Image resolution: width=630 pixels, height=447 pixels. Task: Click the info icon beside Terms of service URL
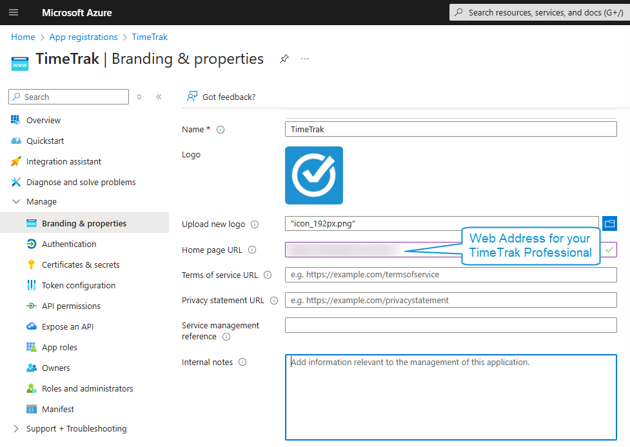click(x=268, y=275)
